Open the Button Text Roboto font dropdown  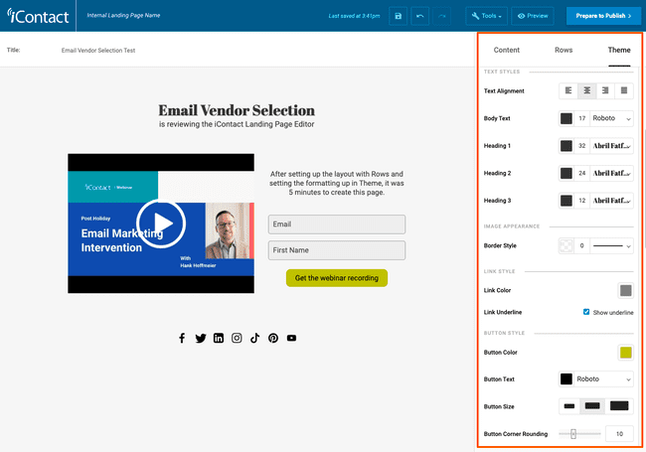(604, 379)
